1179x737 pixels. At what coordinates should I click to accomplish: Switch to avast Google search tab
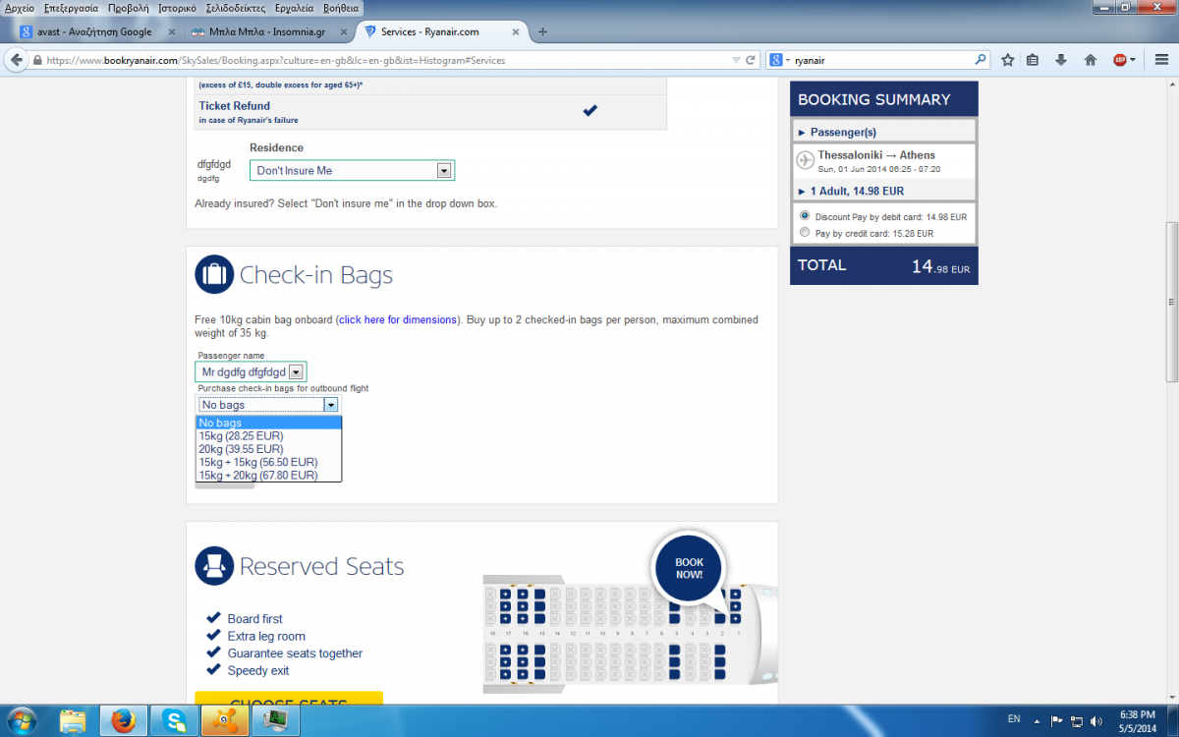coord(98,31)
